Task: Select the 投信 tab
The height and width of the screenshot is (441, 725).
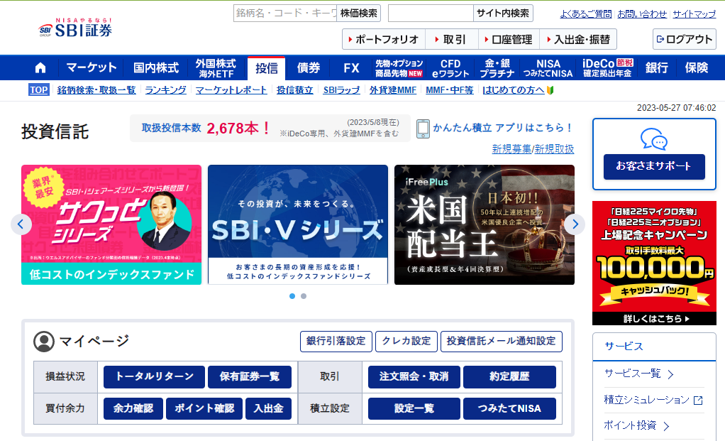Action: tap(266, 68)
